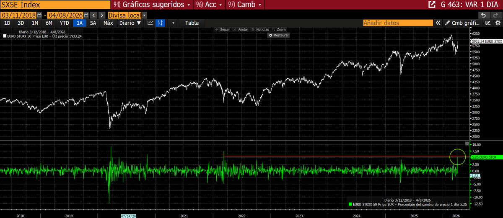Click the undo arrow icon

484,15
